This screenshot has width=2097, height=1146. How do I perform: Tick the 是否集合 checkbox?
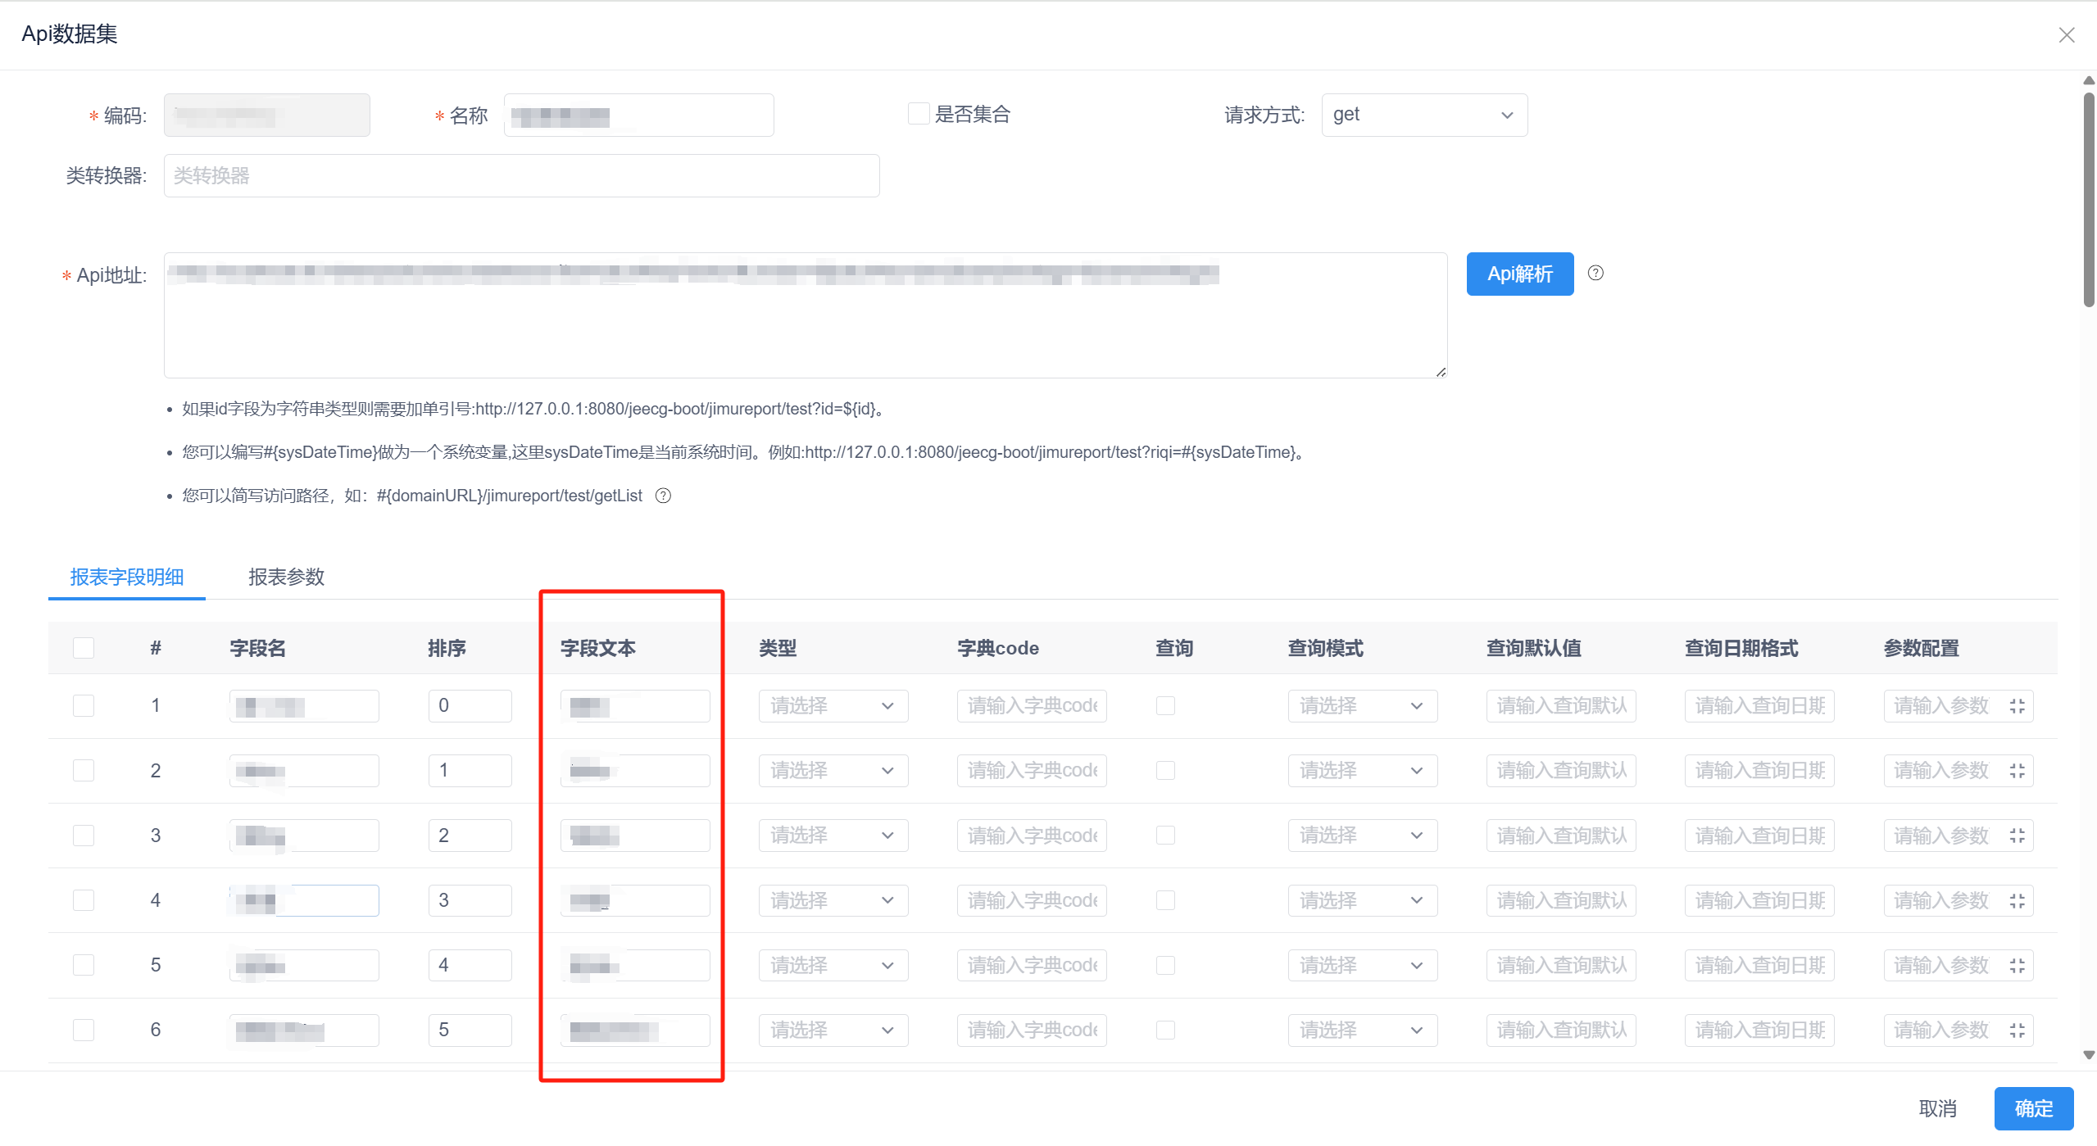(918, 114)
